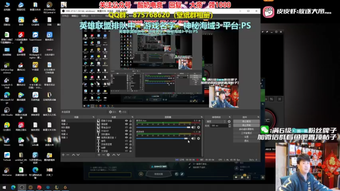Screen dimensions: 340x191
Task: Select 场景 4 in the Scenes list
Action: [78, 134]
